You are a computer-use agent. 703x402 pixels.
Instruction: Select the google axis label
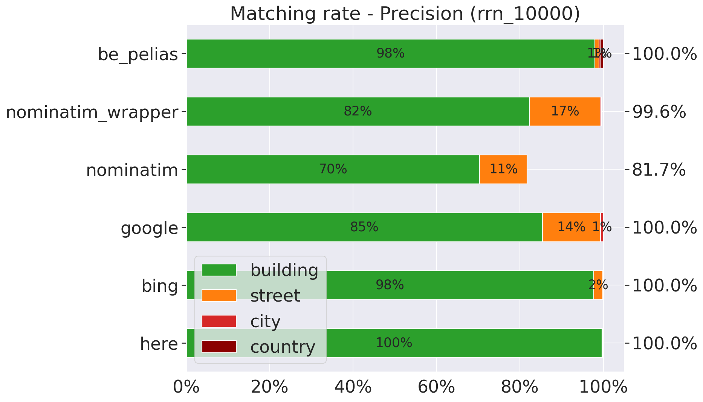(x=149, y=228)
